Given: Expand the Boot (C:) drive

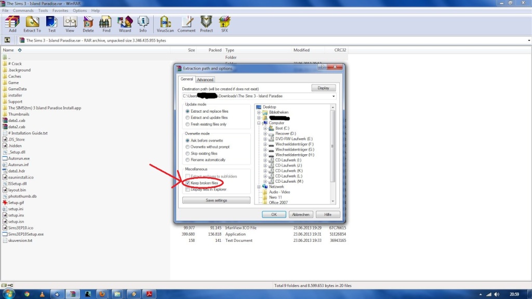Looking at the screenshot, I should [x=265, y=129].
